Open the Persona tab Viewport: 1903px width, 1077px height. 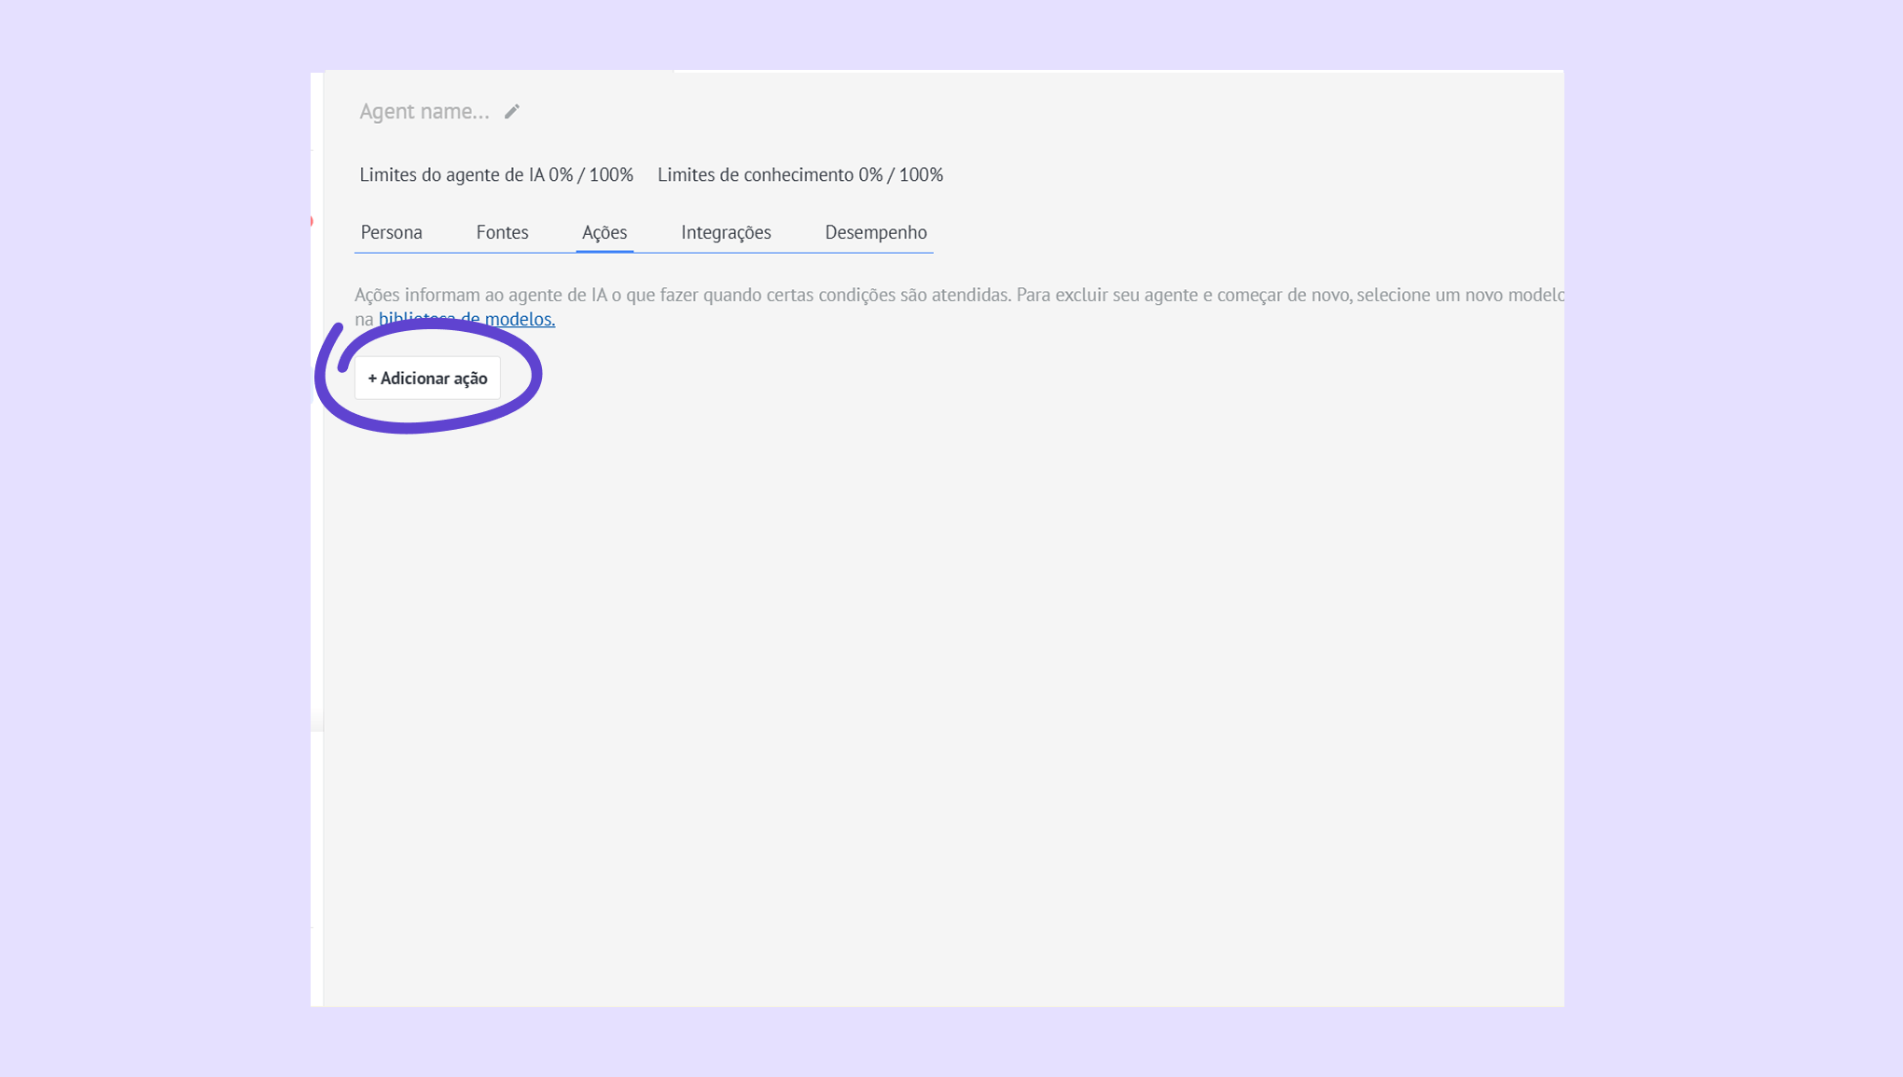coord(391,232)
